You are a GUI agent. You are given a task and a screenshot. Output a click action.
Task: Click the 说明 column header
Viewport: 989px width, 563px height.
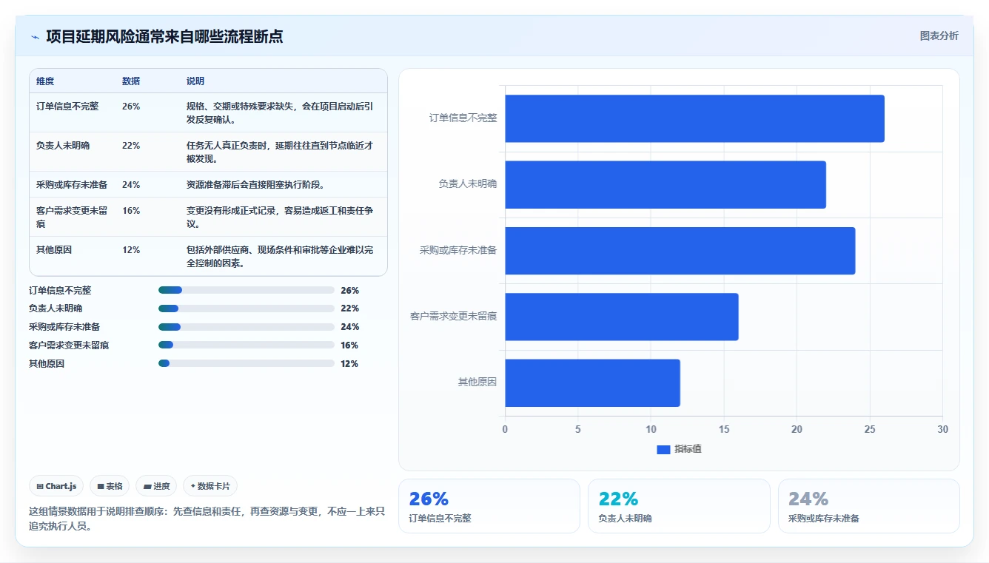[x=195, y=81]
